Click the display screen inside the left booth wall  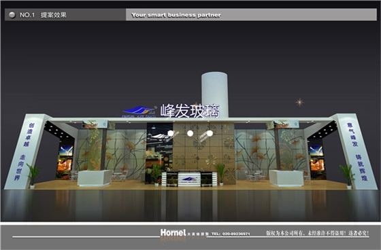tap(65, 158)
